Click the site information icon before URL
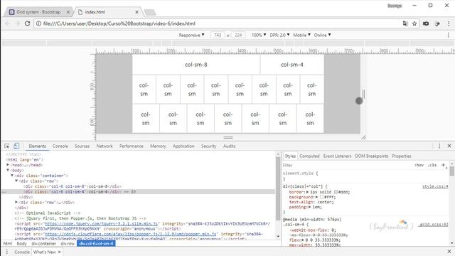 point(38,23)
